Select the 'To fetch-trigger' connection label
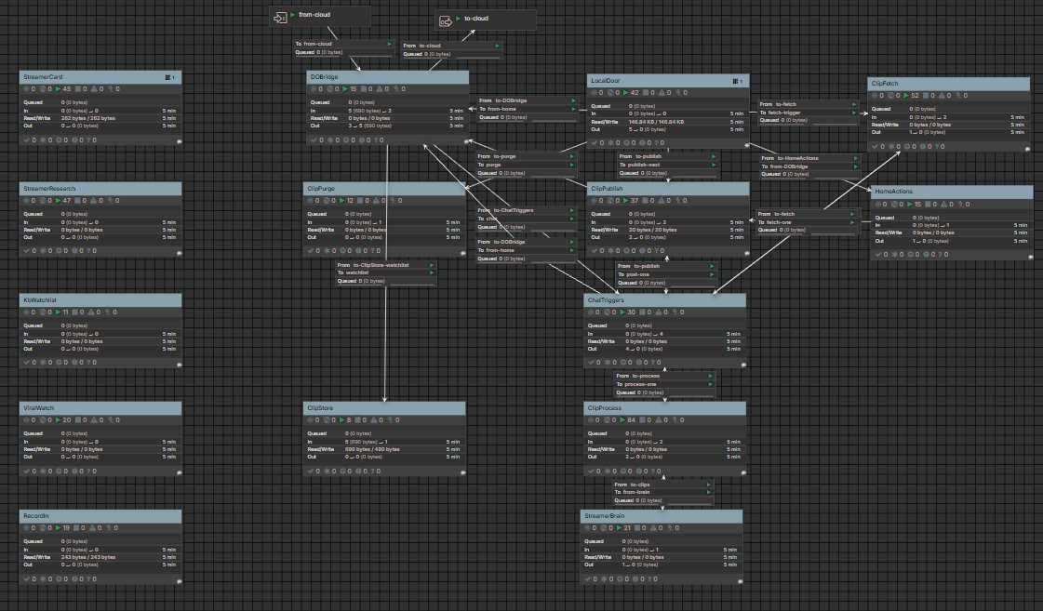The height and width of the screenshot is (611, 1043). (x=781, y=113)
